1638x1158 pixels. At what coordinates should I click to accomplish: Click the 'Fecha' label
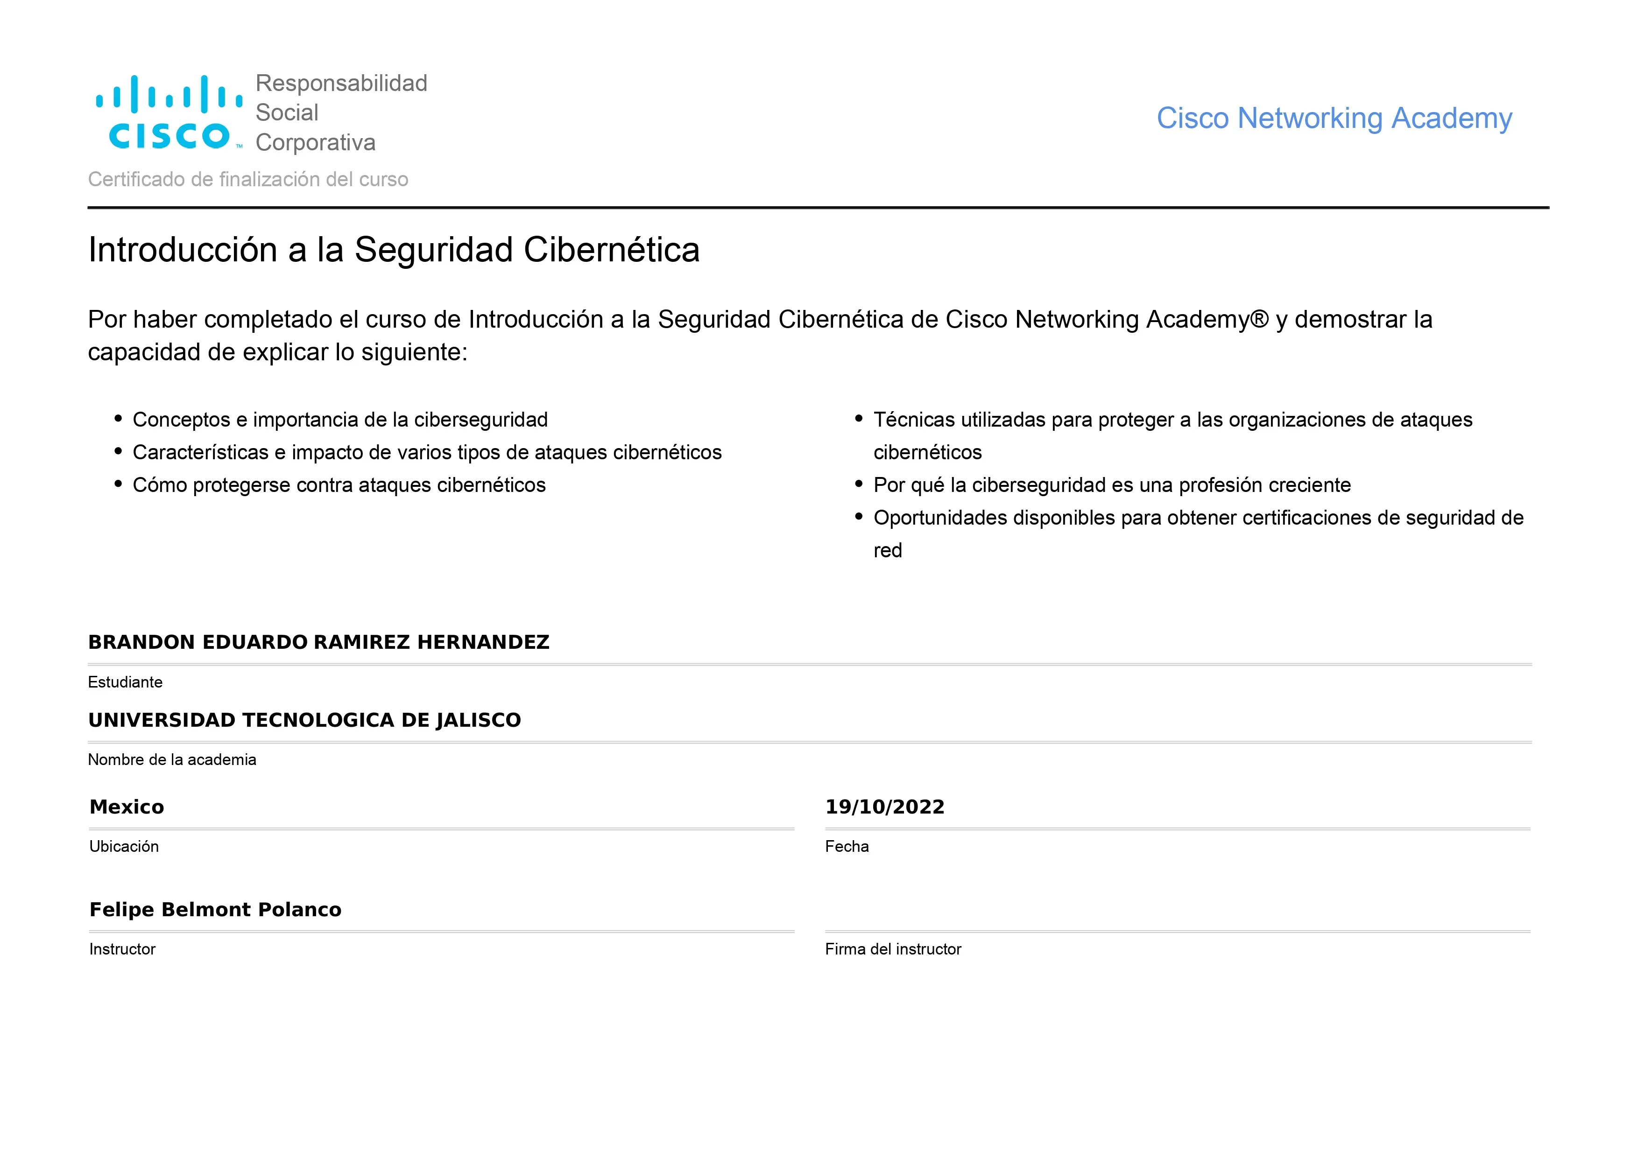click(x=847, y=846)
